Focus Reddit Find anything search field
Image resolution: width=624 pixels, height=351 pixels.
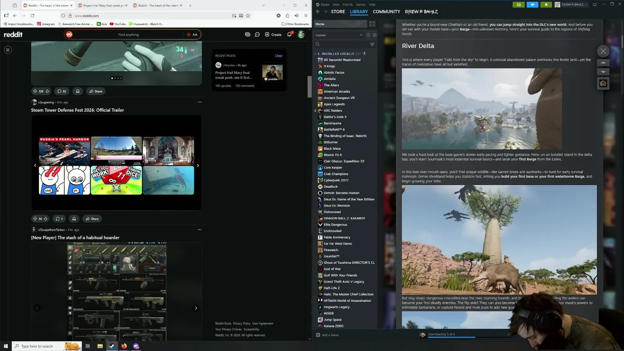tap(128, 35)
